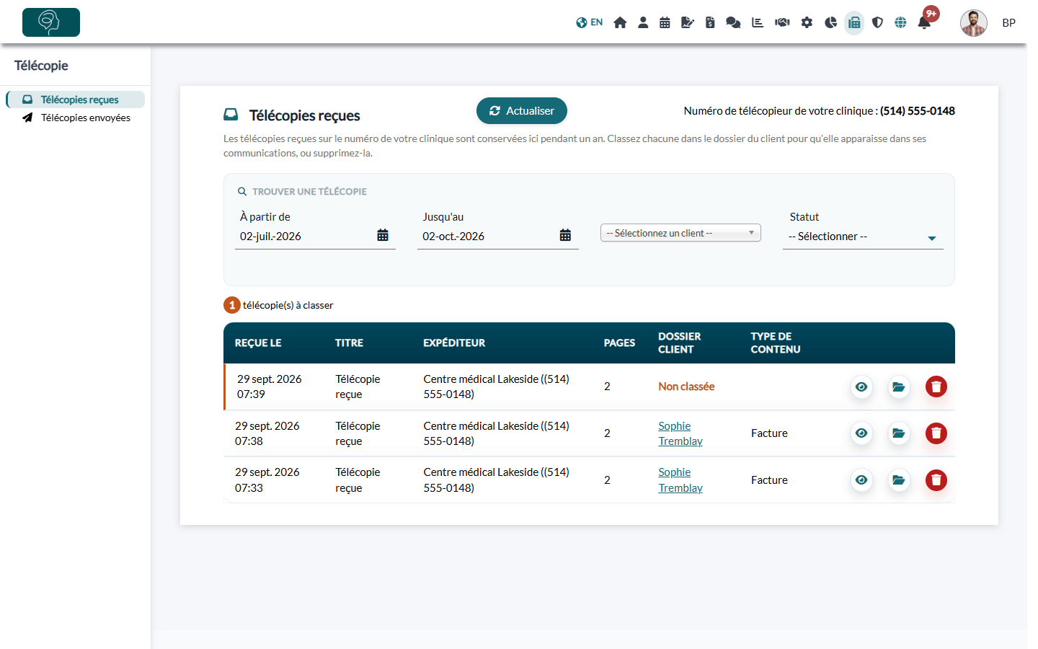Click the application logo
Screen dimensions: 1038x649
tap(51, 22)
